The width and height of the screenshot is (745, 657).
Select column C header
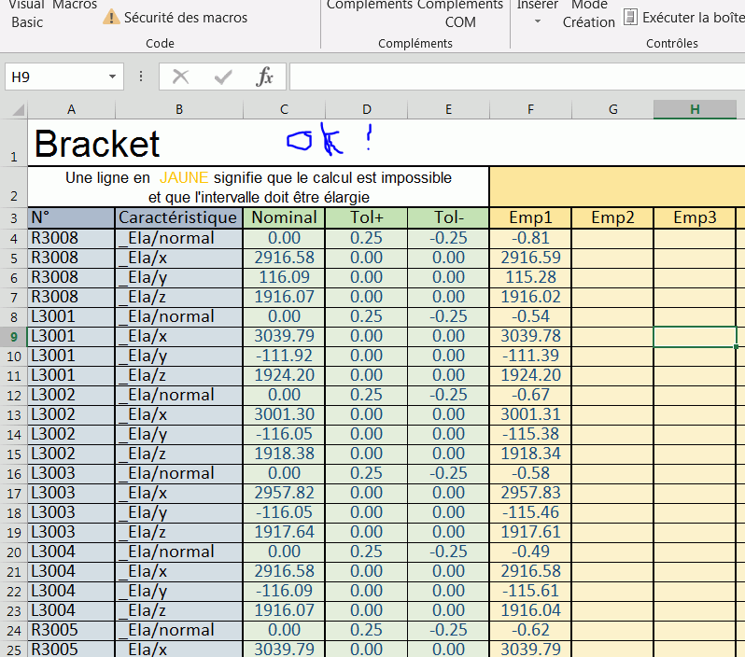pos(284,109)
